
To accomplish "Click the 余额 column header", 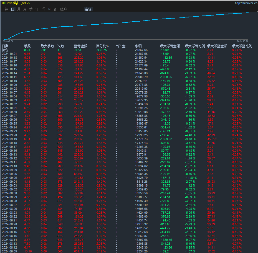I will pos(138,46).
